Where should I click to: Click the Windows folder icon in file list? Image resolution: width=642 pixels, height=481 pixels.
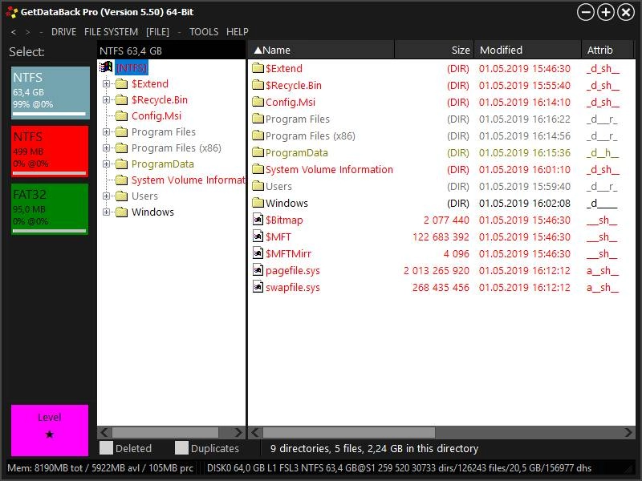(x=258, y=203)
